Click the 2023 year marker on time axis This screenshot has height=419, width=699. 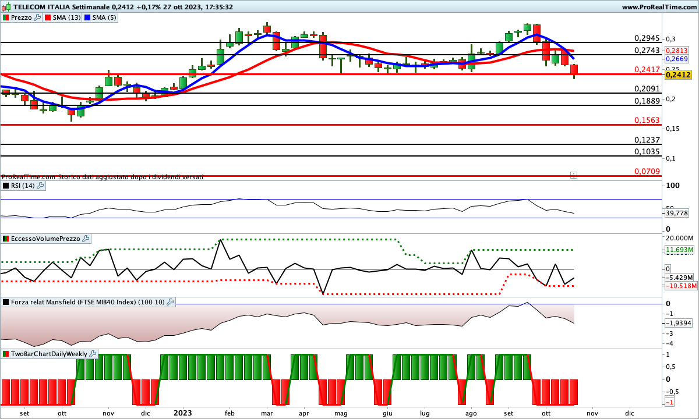pyautogui.click(x=182, y=413)
